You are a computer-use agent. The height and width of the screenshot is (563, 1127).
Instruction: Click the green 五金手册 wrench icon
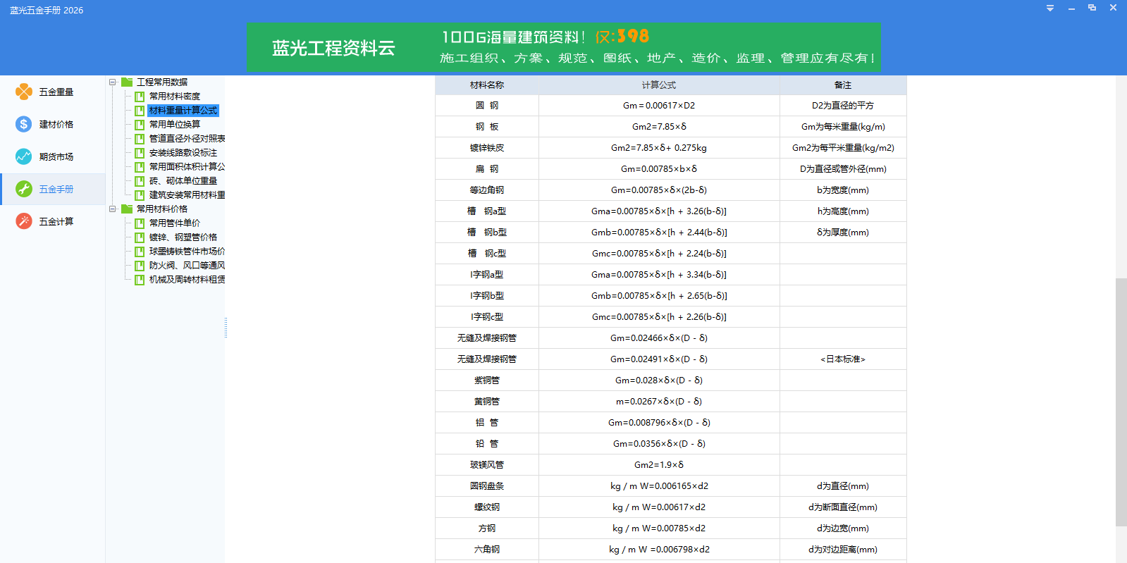24,189
